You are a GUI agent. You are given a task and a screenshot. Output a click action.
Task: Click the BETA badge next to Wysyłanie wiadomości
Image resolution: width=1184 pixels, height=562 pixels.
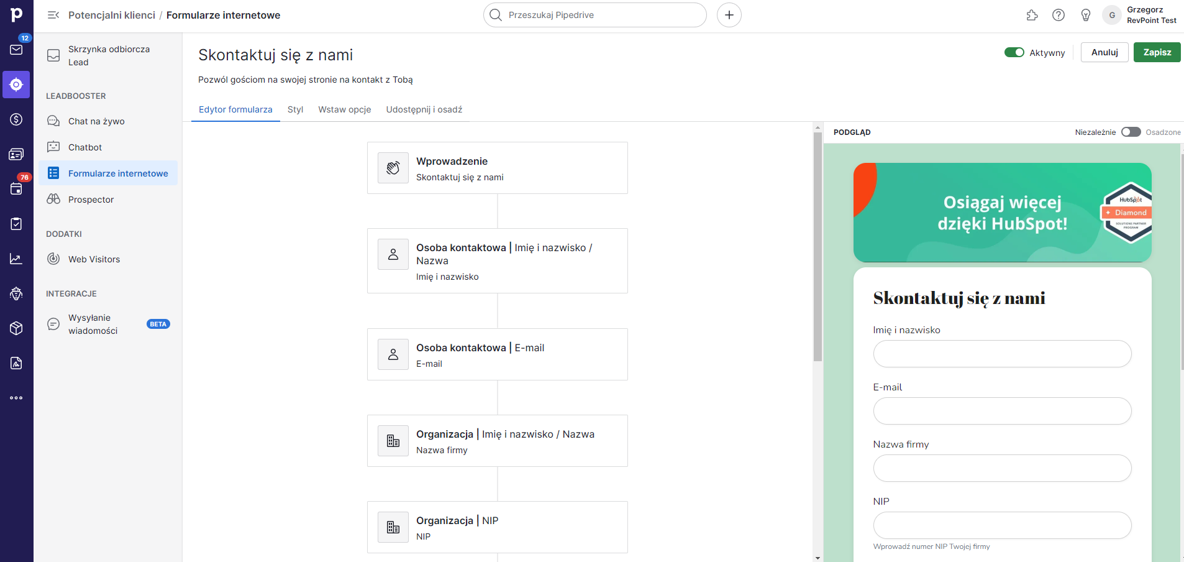tap(158, 324)
